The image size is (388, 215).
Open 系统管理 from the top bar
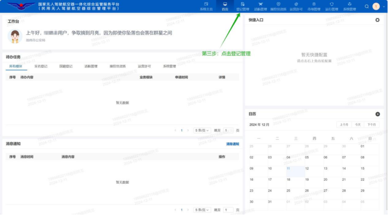349,6
